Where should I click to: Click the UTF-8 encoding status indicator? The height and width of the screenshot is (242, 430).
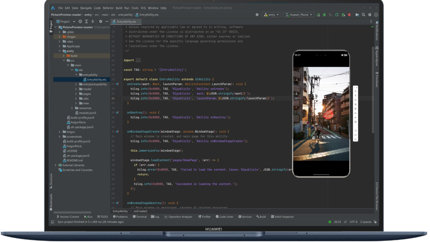point(353,222)
